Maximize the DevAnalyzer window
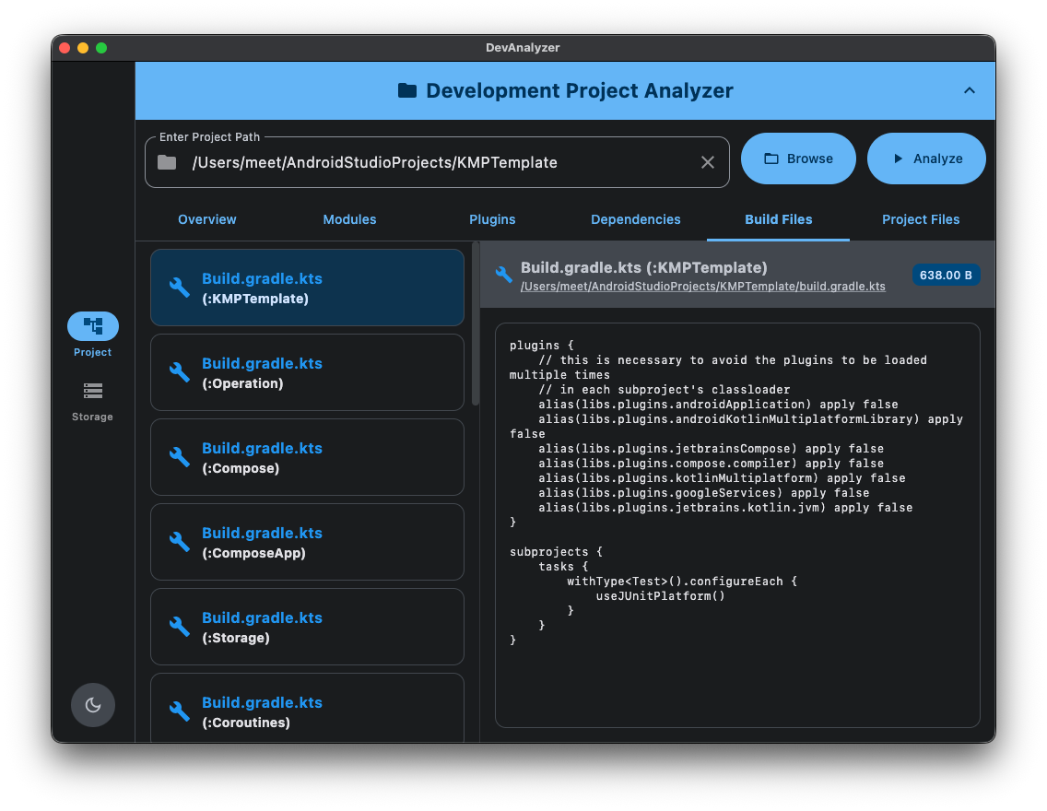Image resolution: width=1047 pixels, height=811 pixels. (x=101, y=47)
